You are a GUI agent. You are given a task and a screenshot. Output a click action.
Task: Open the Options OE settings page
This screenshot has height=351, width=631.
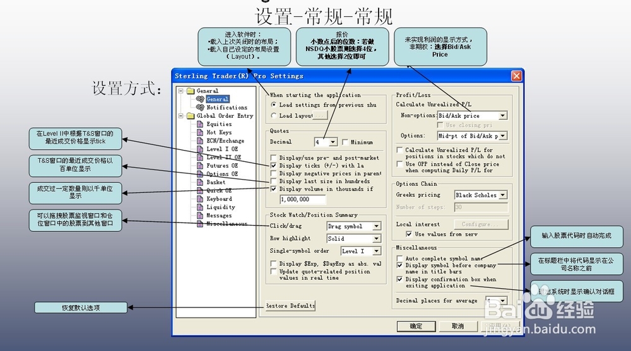click(x=222, y=174)
